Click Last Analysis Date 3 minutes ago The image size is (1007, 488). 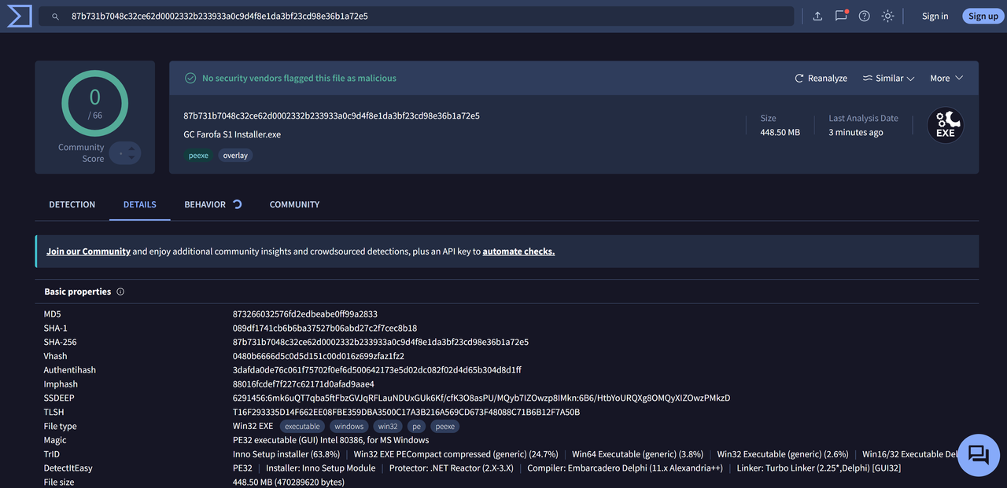(856, 133)
